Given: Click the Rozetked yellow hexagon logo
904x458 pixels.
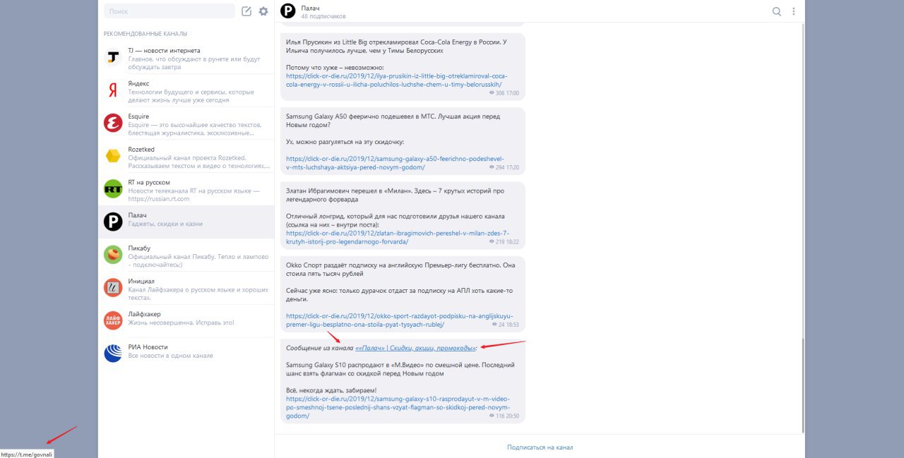Looking at the screenshot, I should click(x=113, y=156).
